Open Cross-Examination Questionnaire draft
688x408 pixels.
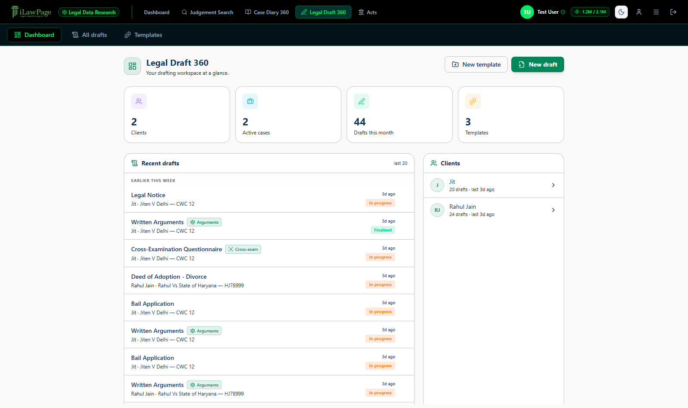pyautogui.click(x=269, y=253)
